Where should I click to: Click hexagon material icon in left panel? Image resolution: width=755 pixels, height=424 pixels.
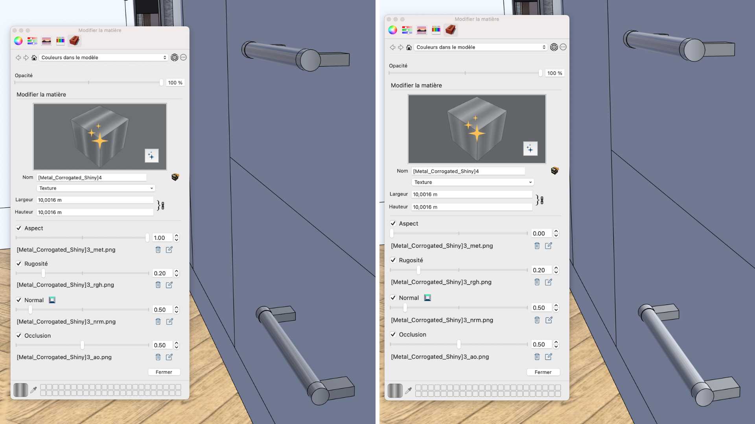[x=175, y=57]
